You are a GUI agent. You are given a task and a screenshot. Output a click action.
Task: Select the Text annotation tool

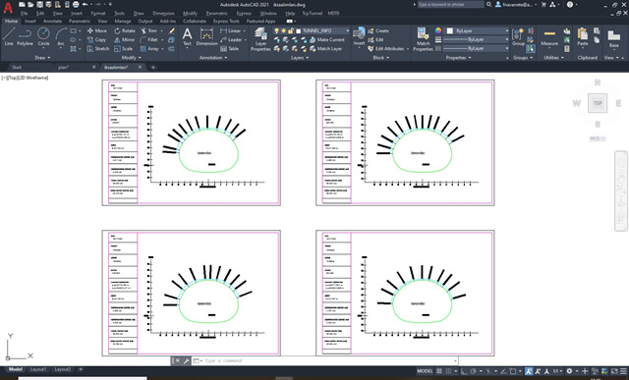click(187, 36)
